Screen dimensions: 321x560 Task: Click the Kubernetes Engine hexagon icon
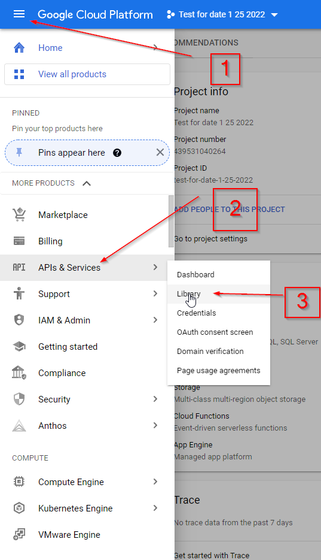point(19,508)
